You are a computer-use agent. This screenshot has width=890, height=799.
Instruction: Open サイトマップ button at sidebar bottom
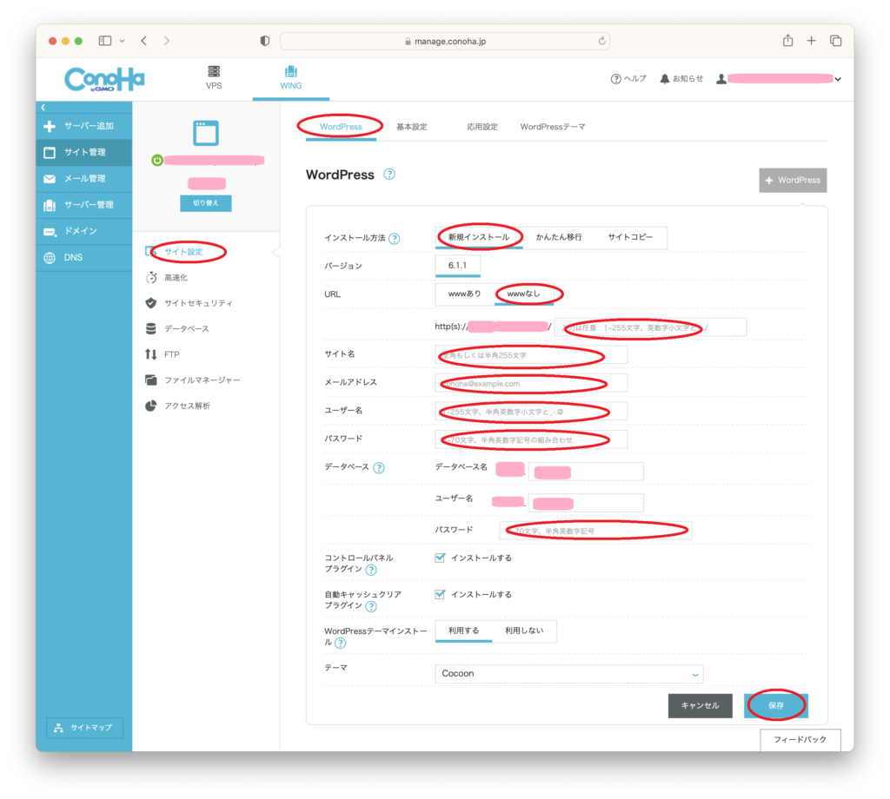point(84,728)
